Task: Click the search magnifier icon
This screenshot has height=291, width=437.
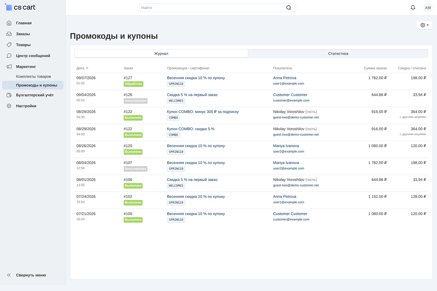Action: click(289, 8)
